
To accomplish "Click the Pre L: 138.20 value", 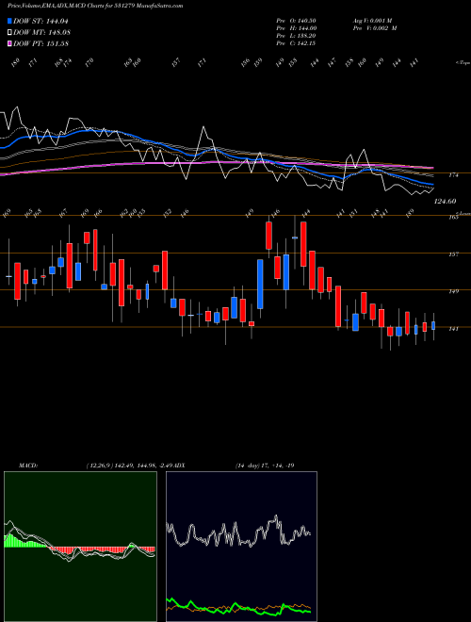I will pos(296,36).
